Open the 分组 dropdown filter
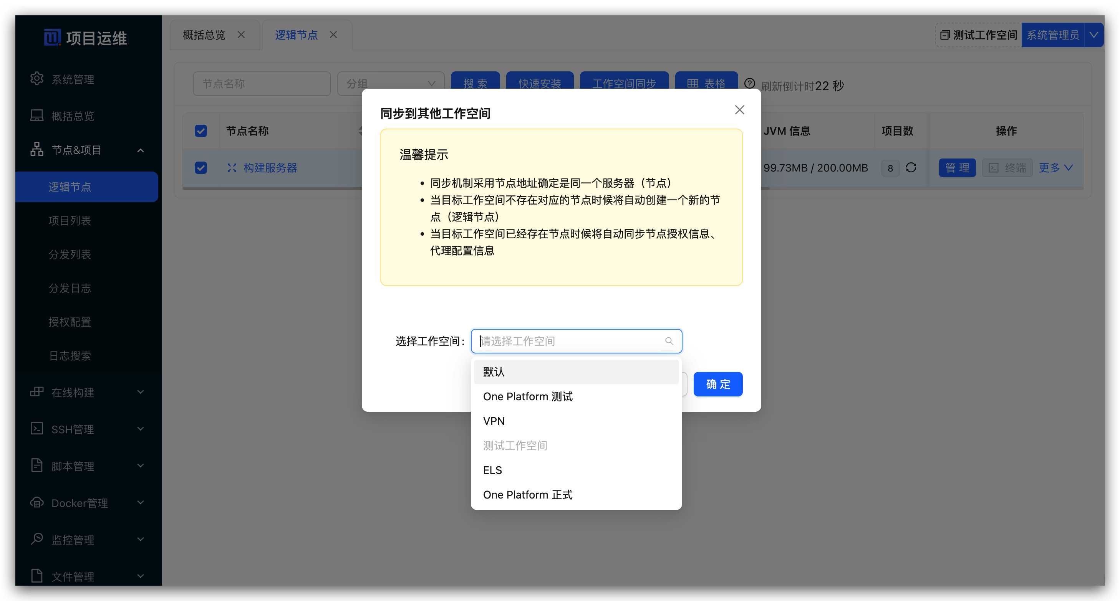 390,83
